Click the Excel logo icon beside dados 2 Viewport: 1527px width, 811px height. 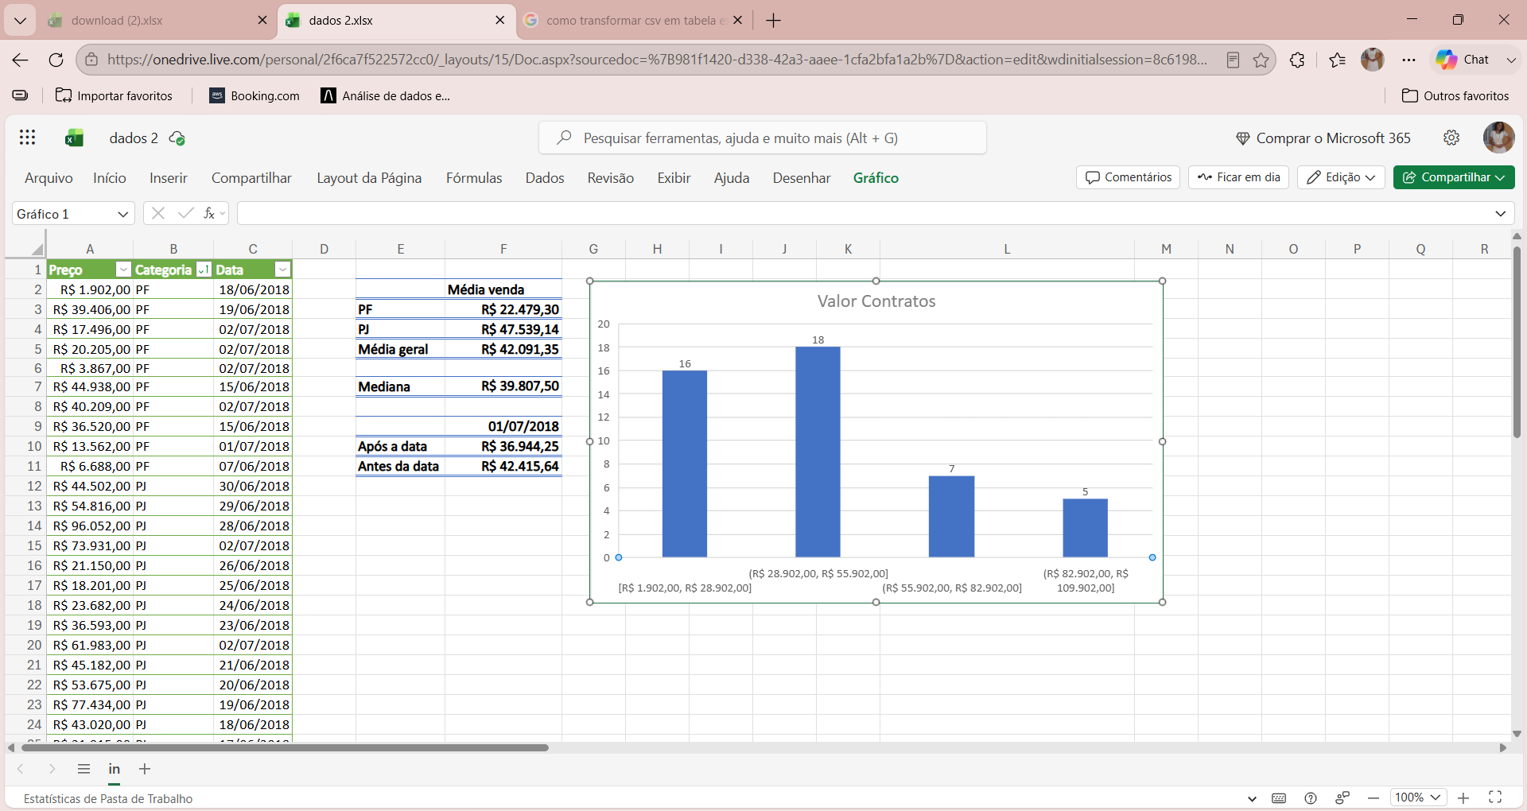coord(74,138)
